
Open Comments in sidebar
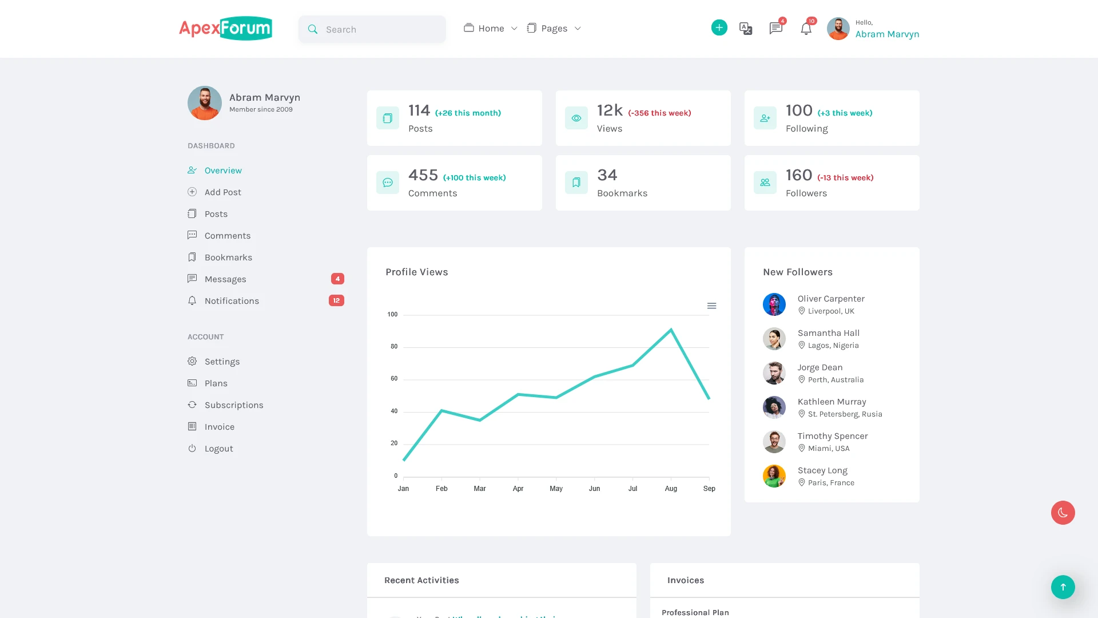[x=228, y=236]
